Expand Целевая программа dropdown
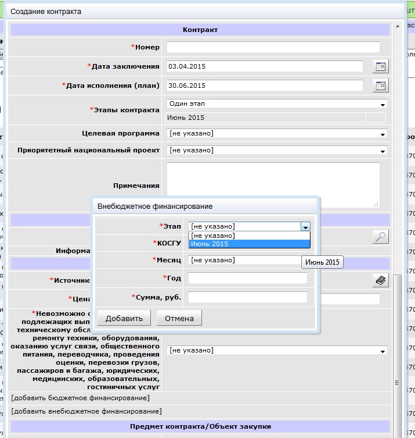 (277, 134)
